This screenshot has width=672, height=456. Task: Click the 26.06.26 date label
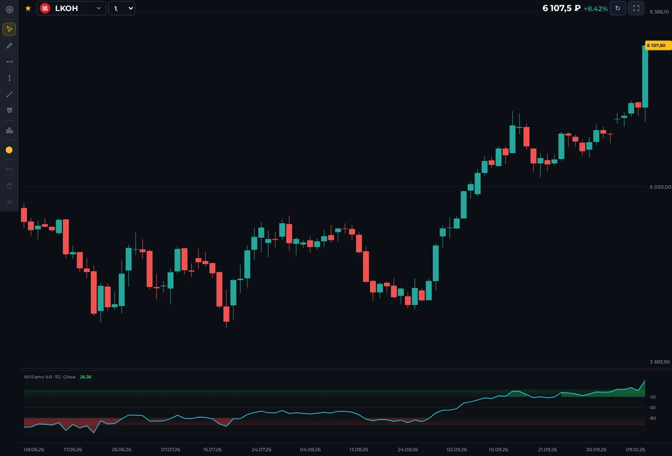click(x=121, y=449)
